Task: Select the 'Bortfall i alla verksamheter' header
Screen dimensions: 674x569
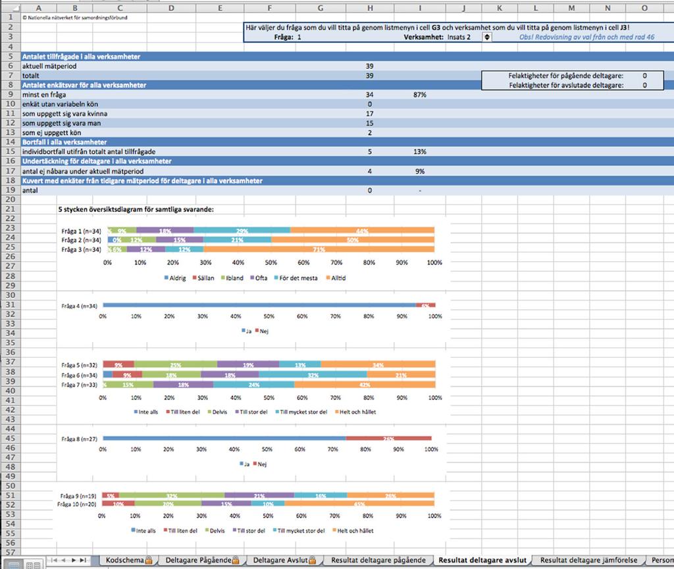Action: (65, 142)
